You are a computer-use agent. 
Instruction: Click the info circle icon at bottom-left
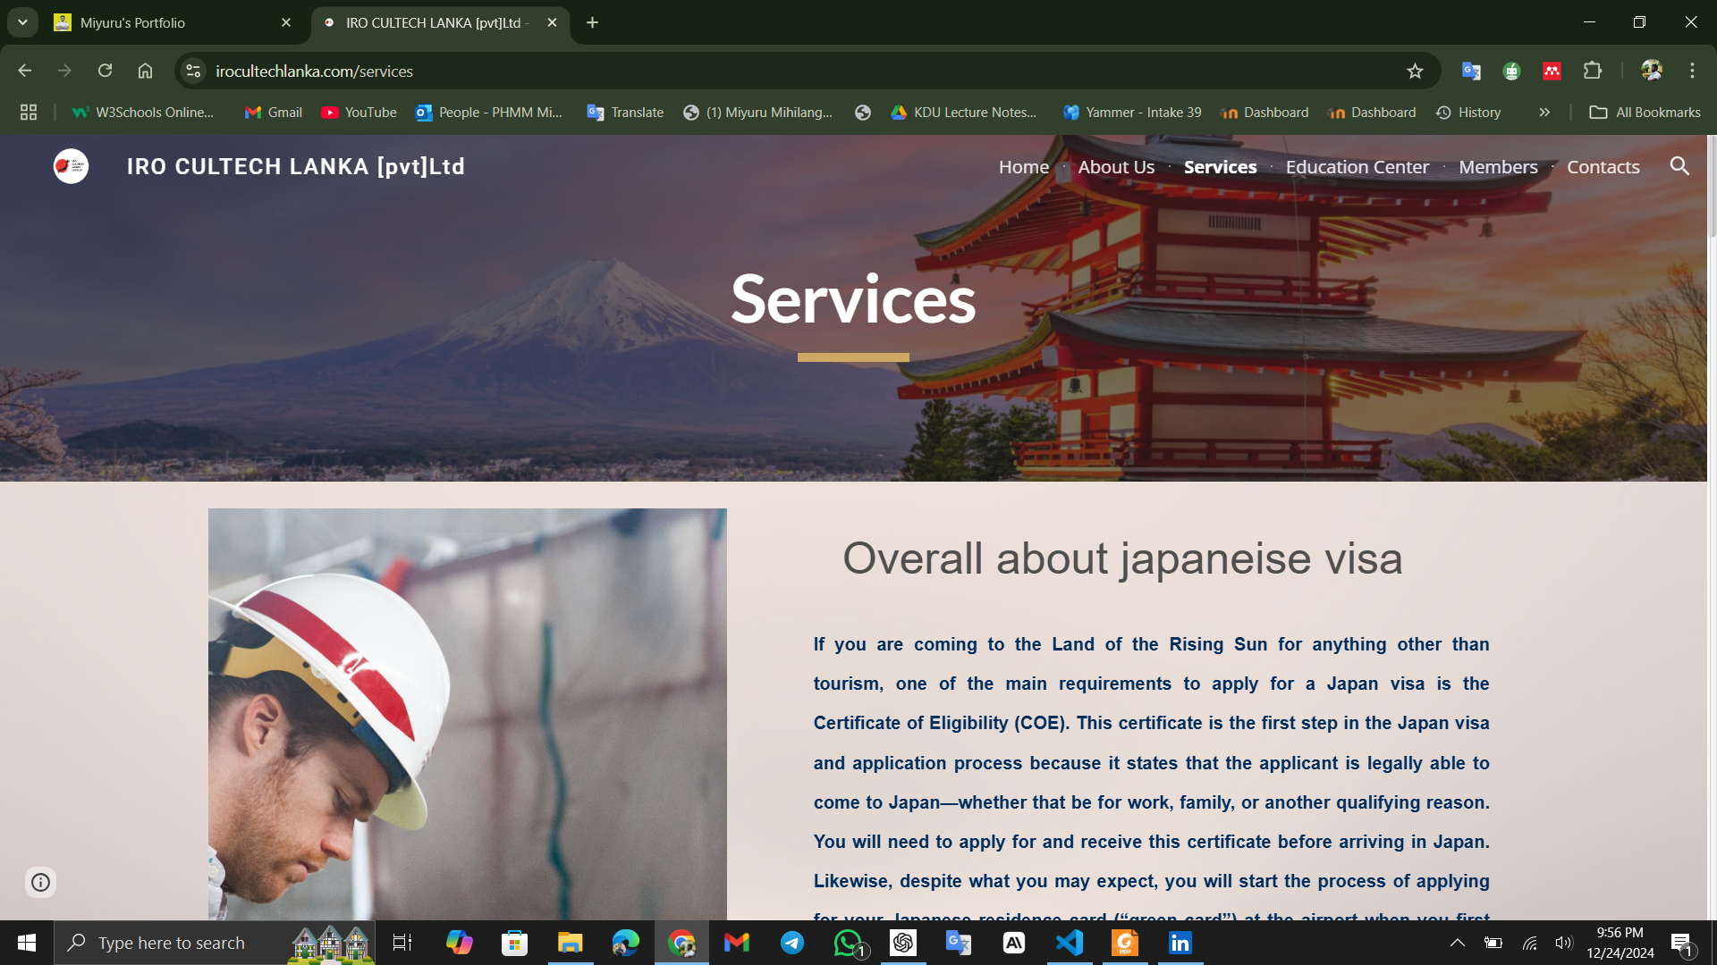(40, 883)
